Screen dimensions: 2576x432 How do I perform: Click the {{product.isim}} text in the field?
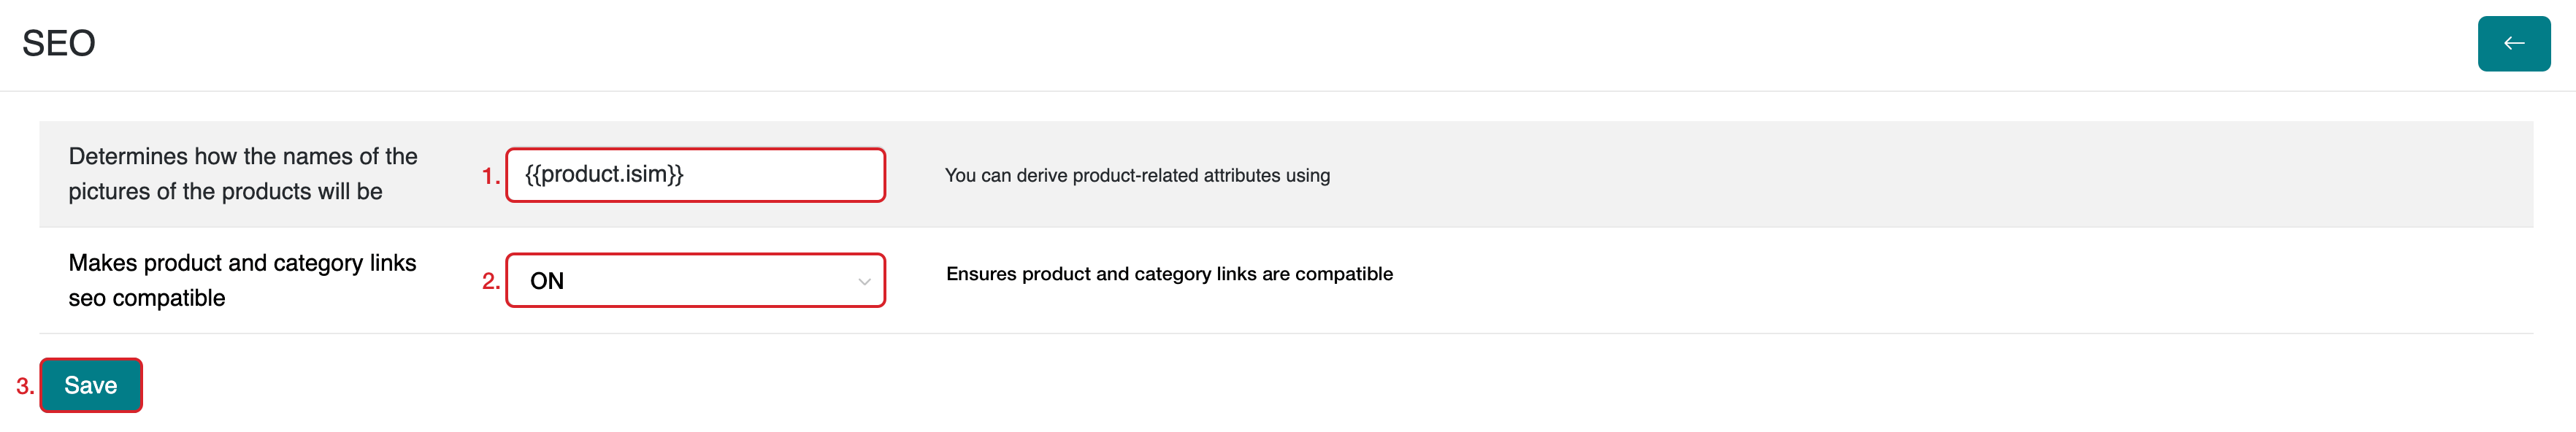[604, 175]
